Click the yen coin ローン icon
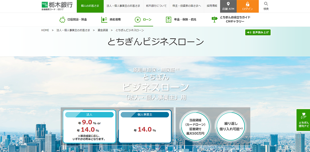This screenshot has width=310, height=152. 137,20
